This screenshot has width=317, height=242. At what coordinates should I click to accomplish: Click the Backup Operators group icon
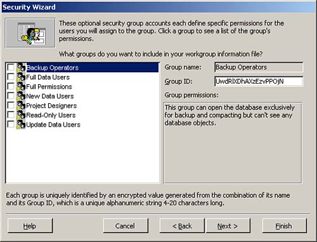coord(21,67)
